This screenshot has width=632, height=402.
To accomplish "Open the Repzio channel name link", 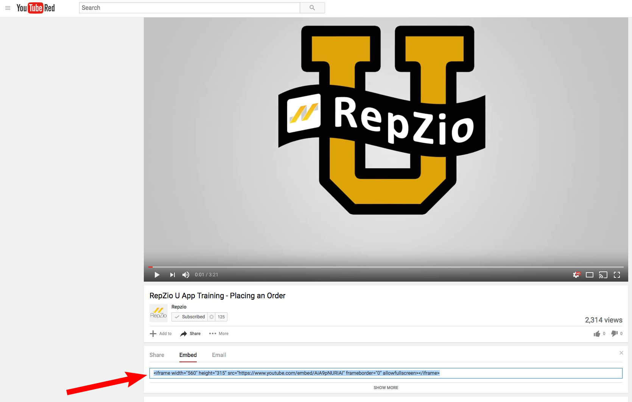I will click(x=179, y=307).
